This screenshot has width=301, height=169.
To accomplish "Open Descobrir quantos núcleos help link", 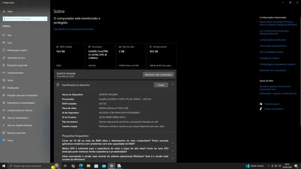I will pyautogui.click(x=275, y=88).
